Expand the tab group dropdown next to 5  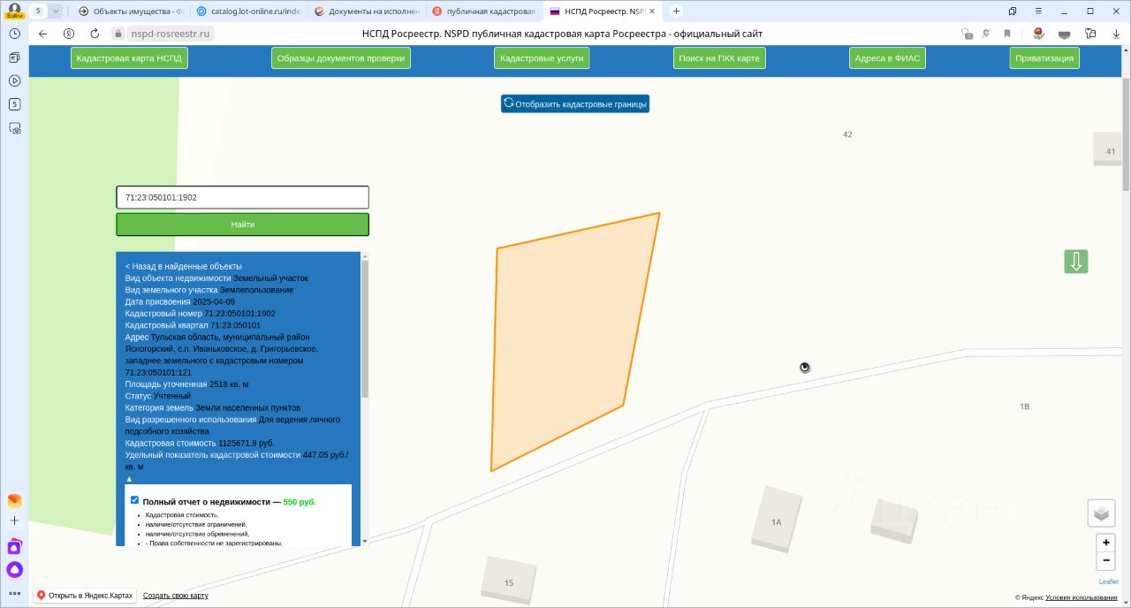(57, 11)
